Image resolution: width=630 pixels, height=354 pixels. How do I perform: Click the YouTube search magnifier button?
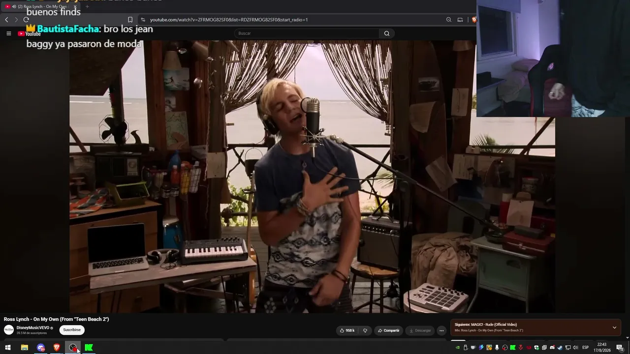(x=387, y=33)
